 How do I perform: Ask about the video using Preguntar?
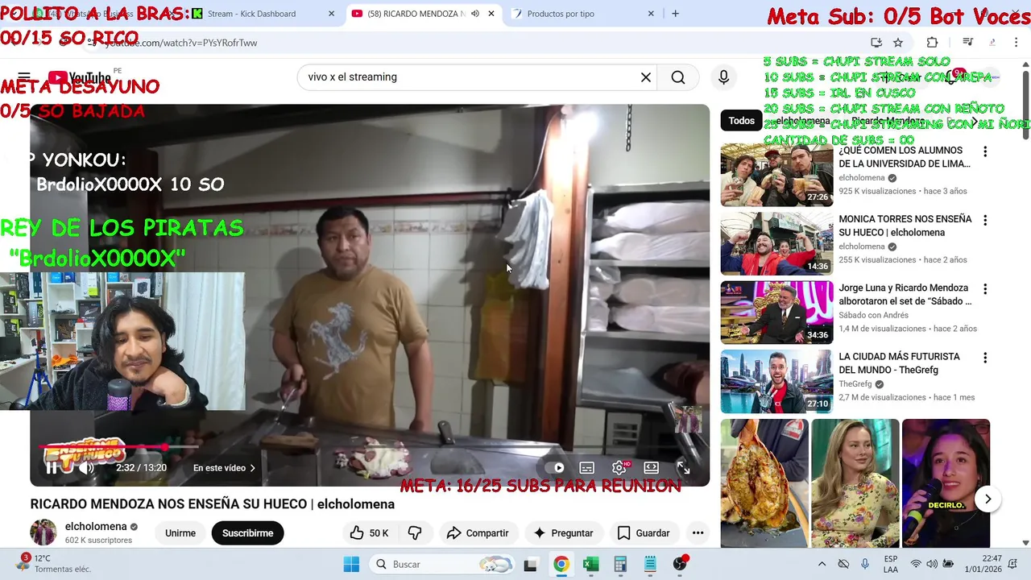[x=563, y=533]
